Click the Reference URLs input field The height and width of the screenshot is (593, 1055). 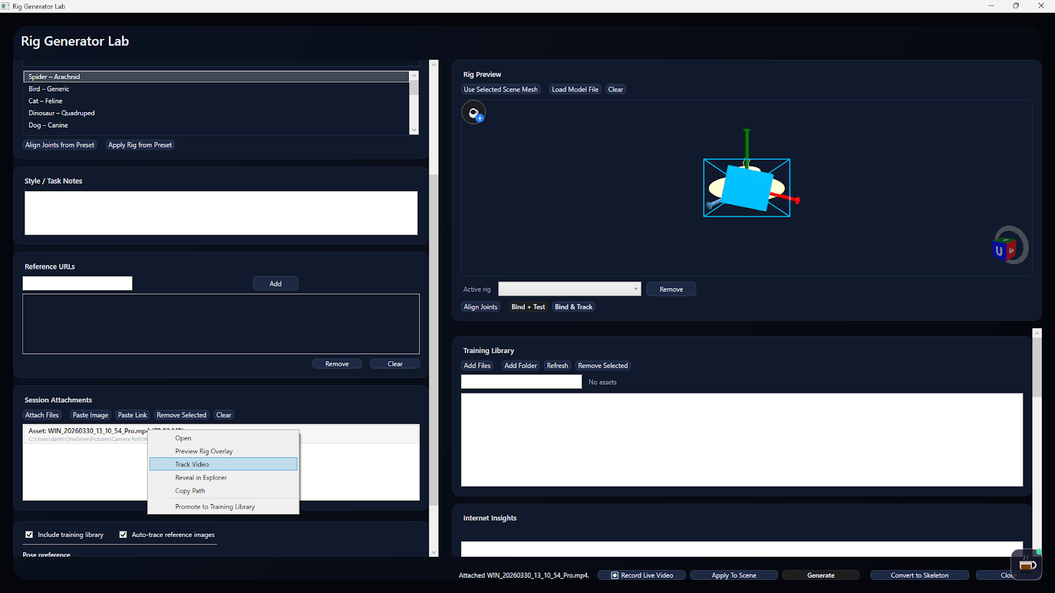76,283
